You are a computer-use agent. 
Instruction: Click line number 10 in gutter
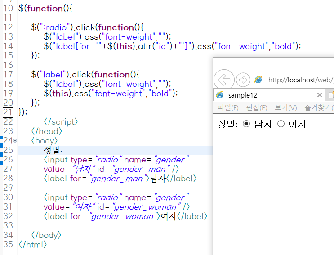click(8, 9)
